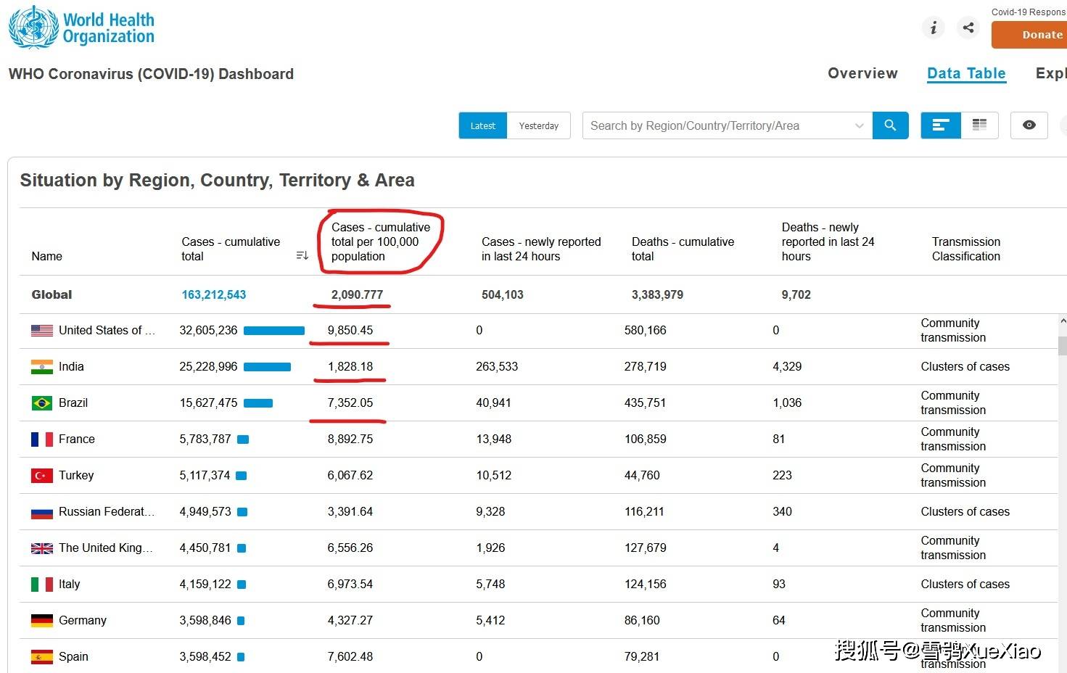This screenshot has height=673, width=1067.
Task: Select the India country name
Action: tap(71, 367)
